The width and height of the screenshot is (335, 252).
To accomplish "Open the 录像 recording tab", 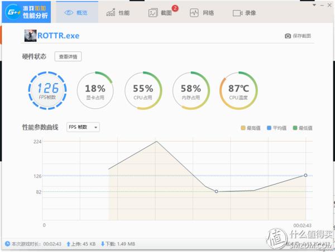I will (x=244, y=13).
